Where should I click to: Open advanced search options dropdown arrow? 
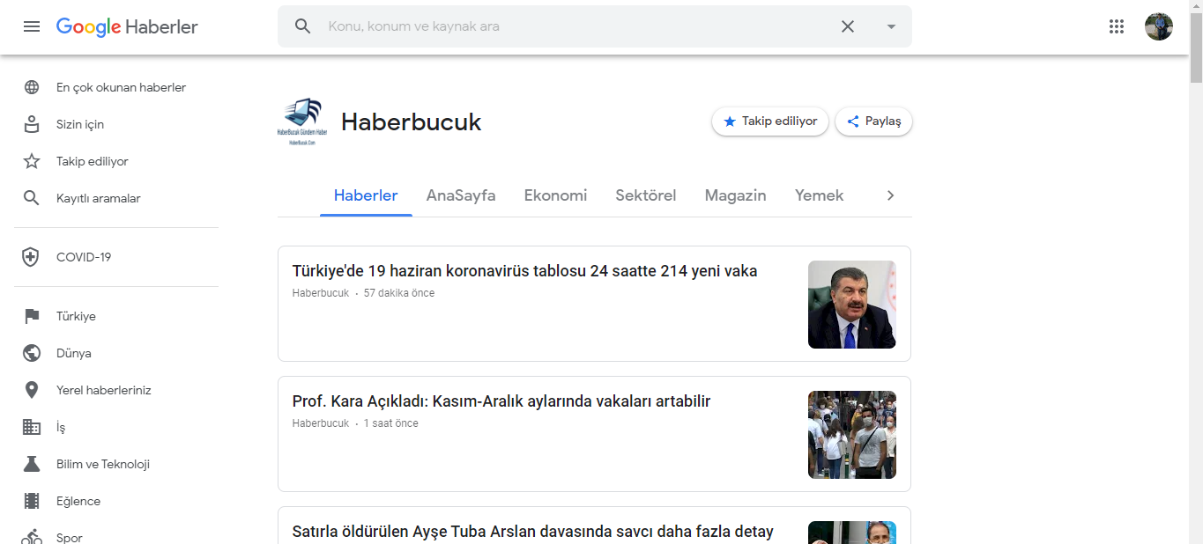(891, 26)
